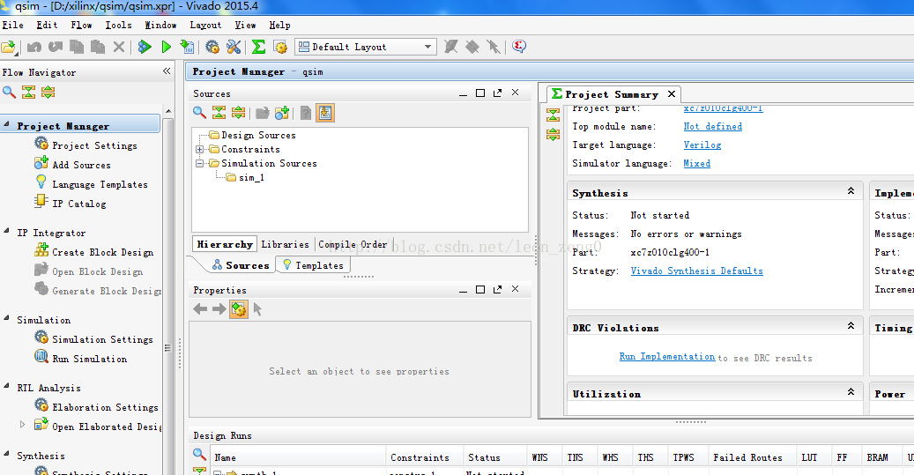Expand all in Flow Navigator
Image resolution: width=914 pixels, height=475 pixels.
[x=48, y=92]
